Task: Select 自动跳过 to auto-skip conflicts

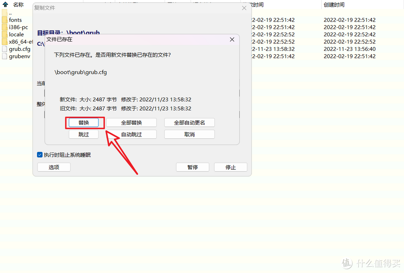Action: (x=132, y=134)
